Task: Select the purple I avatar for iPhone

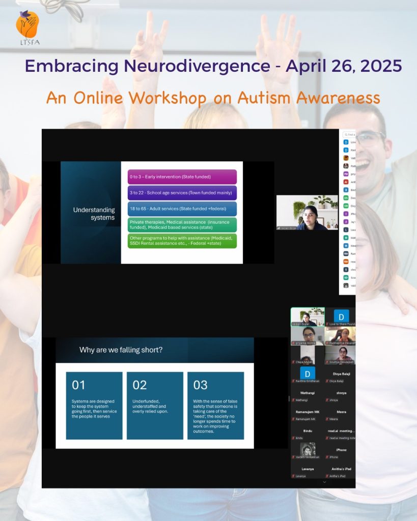Action: tap(346, 214)
